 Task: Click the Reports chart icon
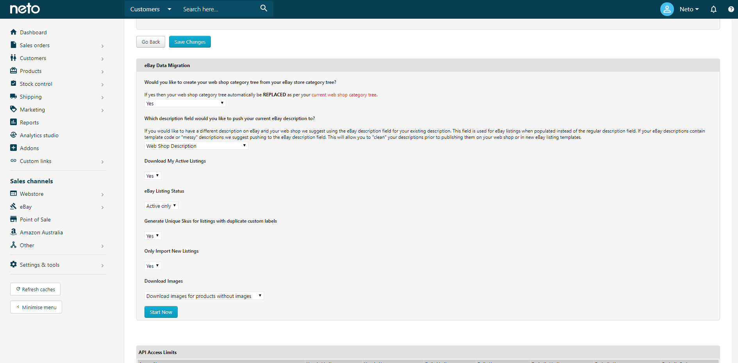(14, 122)
